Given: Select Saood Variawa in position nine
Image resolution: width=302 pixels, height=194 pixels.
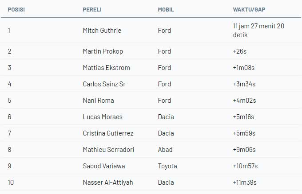Looking at the screenshot, I should point(104,166).
